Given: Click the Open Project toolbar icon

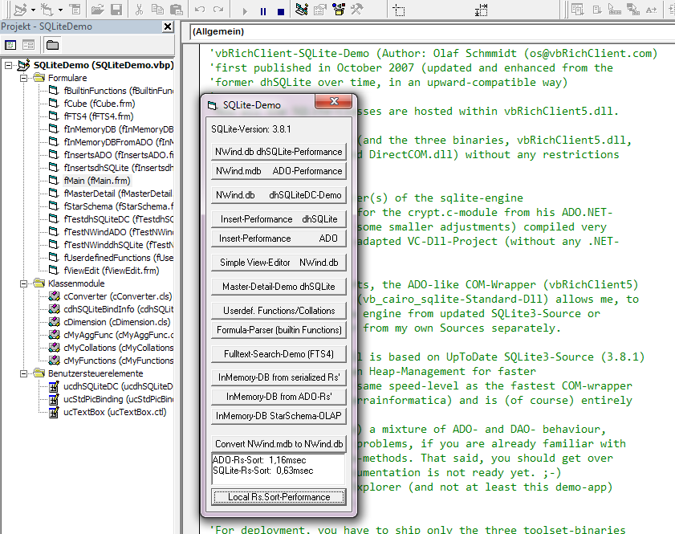Looking at the screenshot, I should pyautogui.click(x=97, y=10).
